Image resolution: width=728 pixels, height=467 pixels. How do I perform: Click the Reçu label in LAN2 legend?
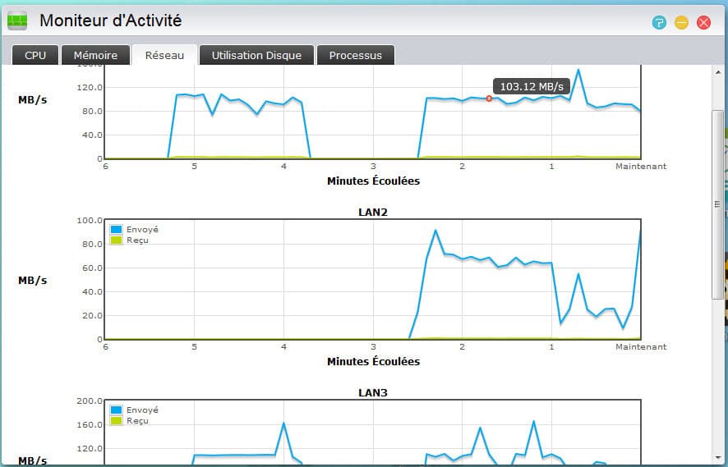tap(137, 240)
